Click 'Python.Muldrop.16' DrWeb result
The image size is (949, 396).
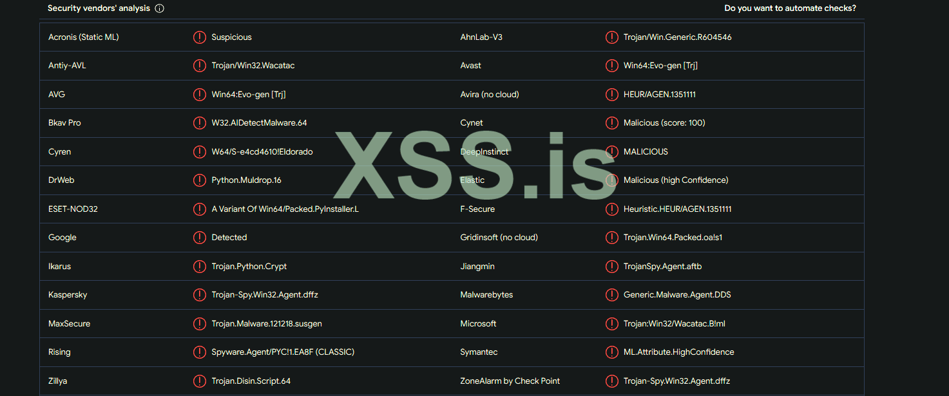[x=246, y=180]
